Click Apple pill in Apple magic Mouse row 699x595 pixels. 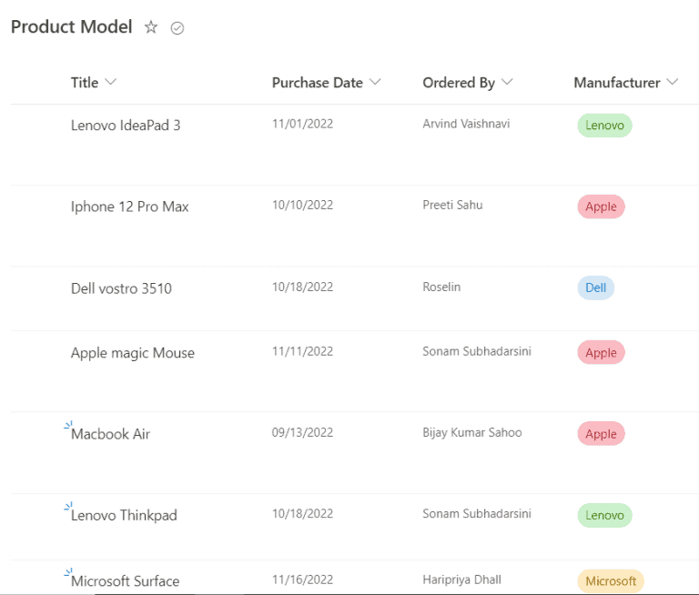(602, 353)
